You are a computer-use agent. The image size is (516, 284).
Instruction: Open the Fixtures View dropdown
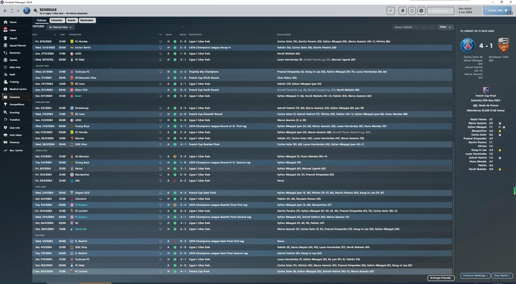[x=60, y=27]
